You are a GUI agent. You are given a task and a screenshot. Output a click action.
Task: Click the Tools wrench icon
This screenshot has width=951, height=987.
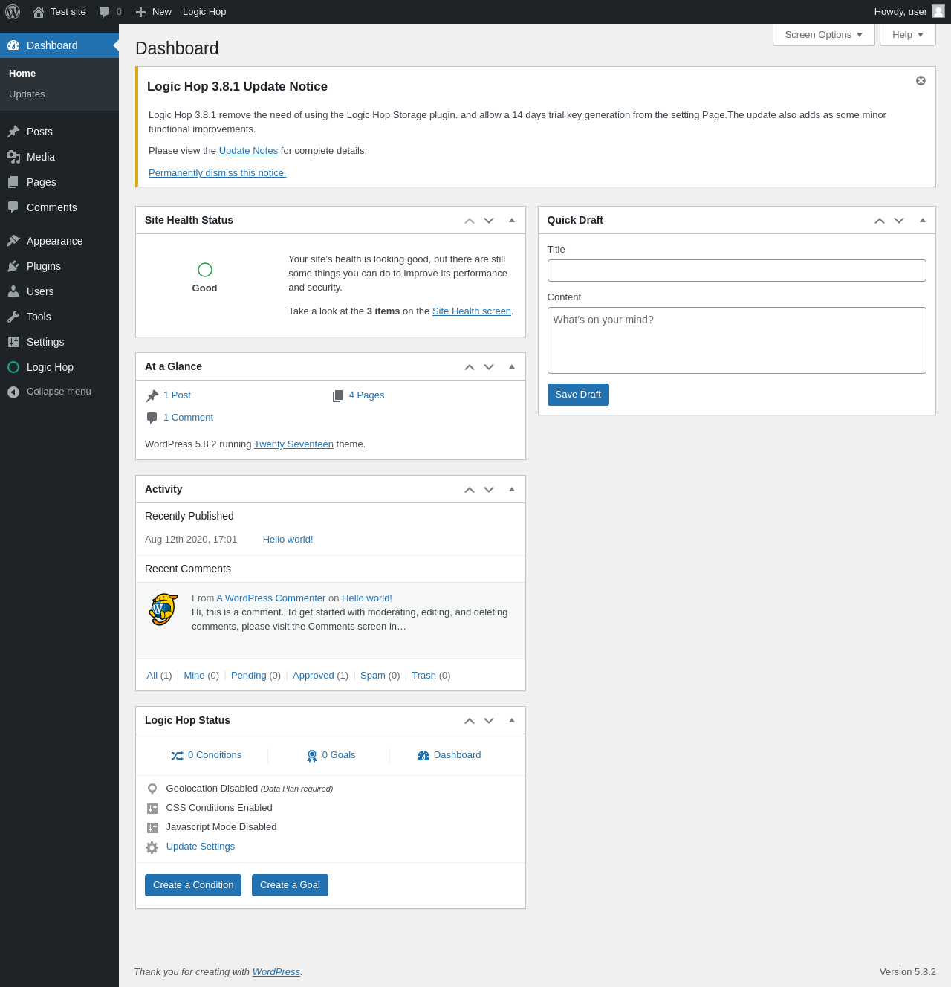pos(13,317)
